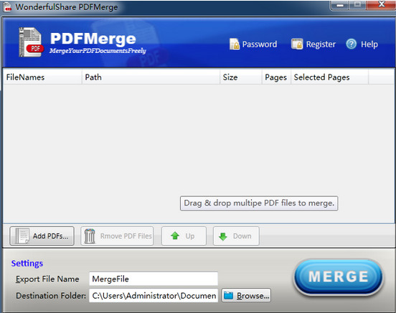Click the Size column header

coord(240,77)
